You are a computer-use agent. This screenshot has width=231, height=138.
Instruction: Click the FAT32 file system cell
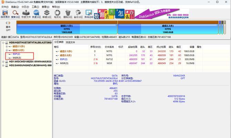point(109,59)
